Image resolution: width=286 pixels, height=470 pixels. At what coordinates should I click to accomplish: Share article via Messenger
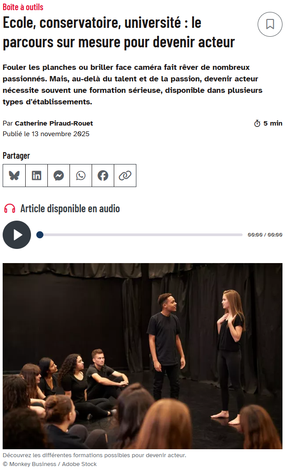coord(58,176)
